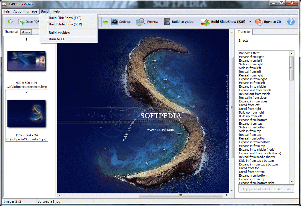Open the File menu
Viewport: 301px width, 206px height.
(x=7, y=11)
